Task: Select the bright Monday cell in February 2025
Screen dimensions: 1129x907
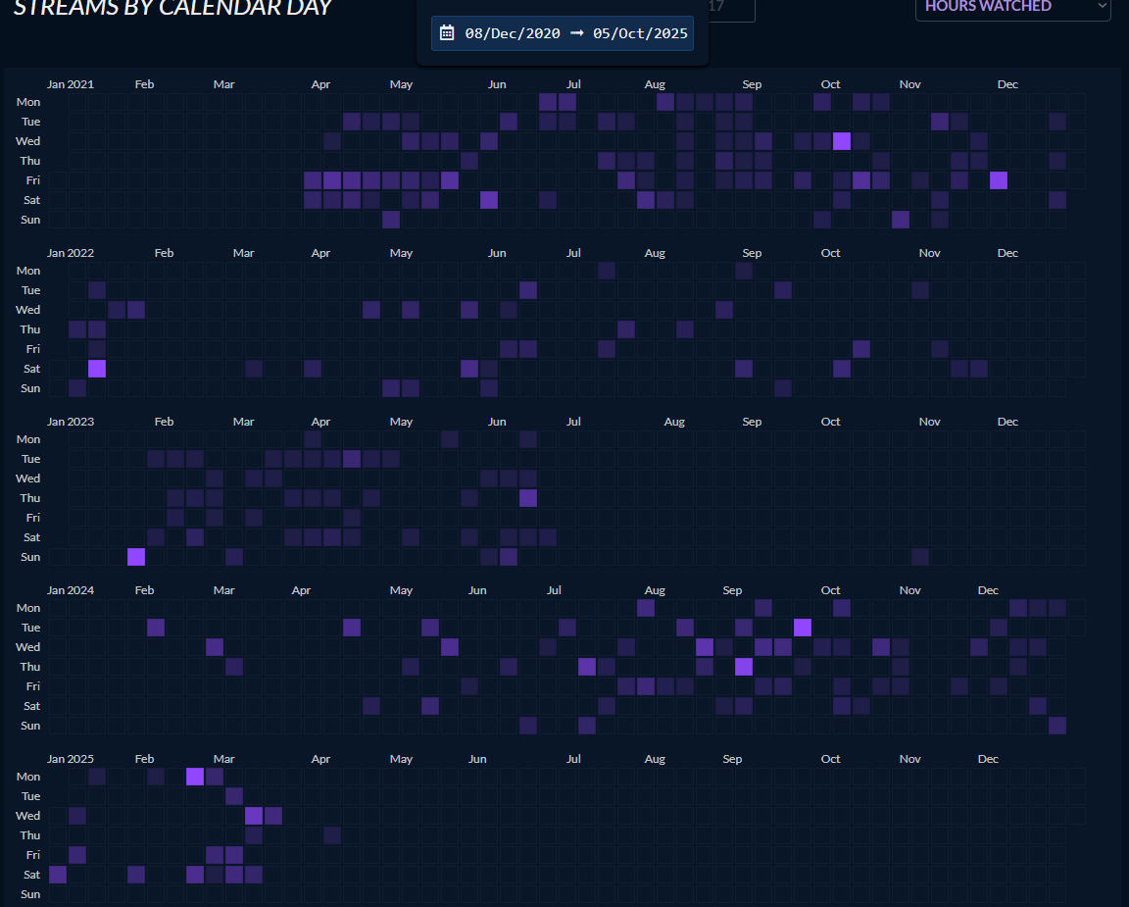Action: point(195,777)
